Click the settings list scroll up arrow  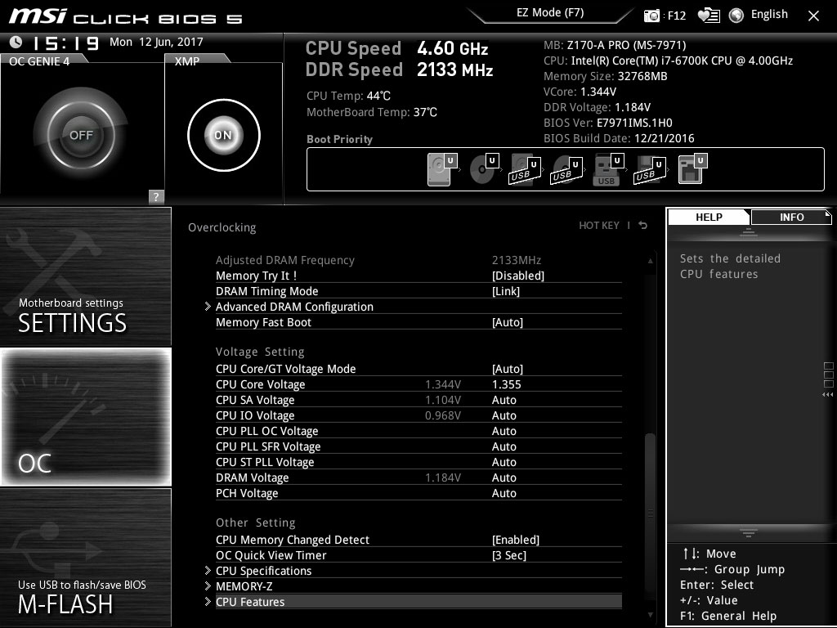pyautogui.click(x=650, y=261)
